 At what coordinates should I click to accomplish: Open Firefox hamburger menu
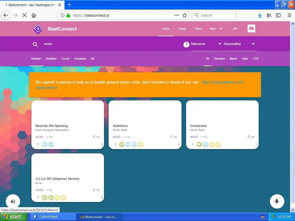290,15
